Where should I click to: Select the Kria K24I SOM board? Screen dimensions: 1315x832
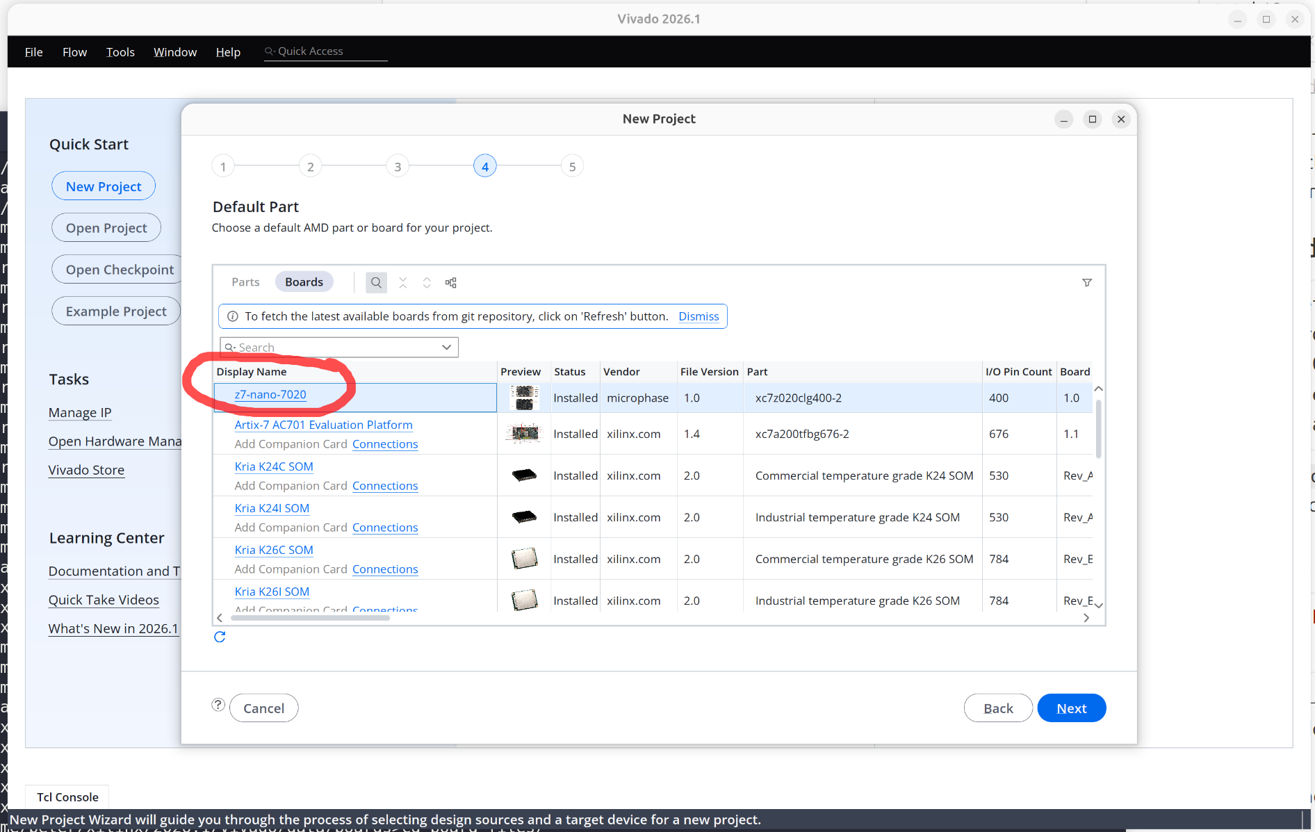272,508
